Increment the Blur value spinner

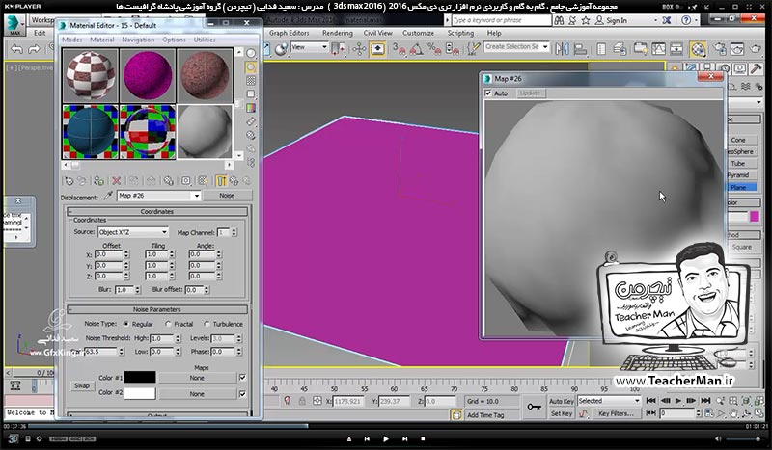(x=137, y=288)
